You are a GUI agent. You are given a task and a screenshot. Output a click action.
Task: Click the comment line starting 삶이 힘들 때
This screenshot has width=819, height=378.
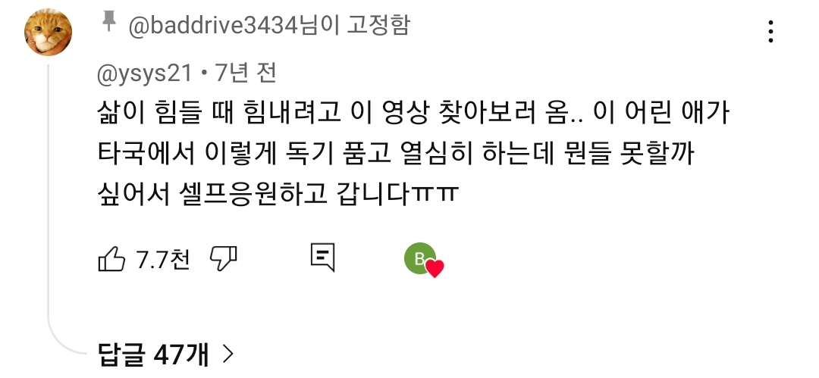pos(413,114)
